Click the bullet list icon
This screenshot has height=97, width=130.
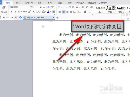(59, 7)
